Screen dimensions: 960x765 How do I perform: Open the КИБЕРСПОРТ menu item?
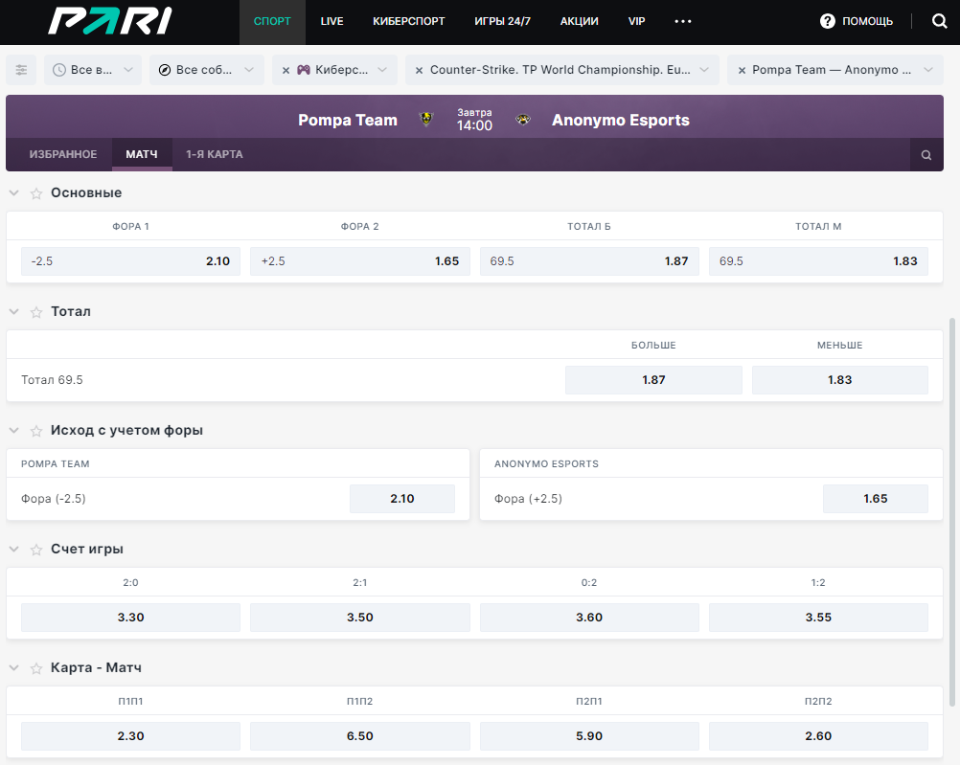point(409,21)
